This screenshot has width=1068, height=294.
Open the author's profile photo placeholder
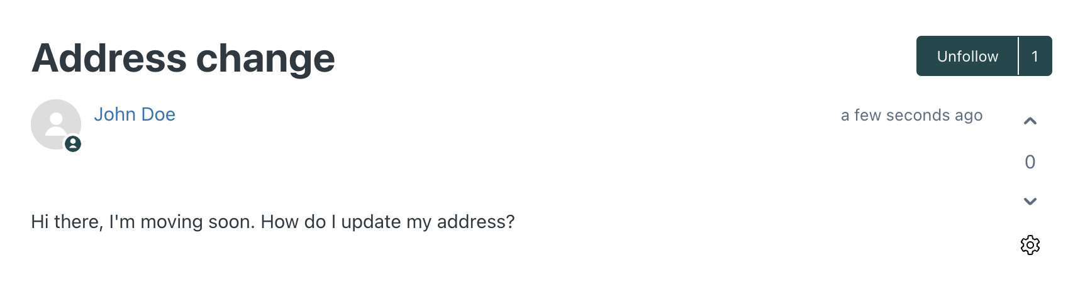point(56,124)
